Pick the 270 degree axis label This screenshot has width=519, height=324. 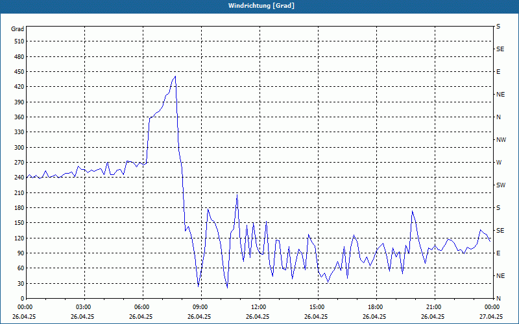[19, 163]
